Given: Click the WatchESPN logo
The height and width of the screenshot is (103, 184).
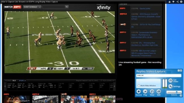Looking at the screenshot, I should [12, 7].
